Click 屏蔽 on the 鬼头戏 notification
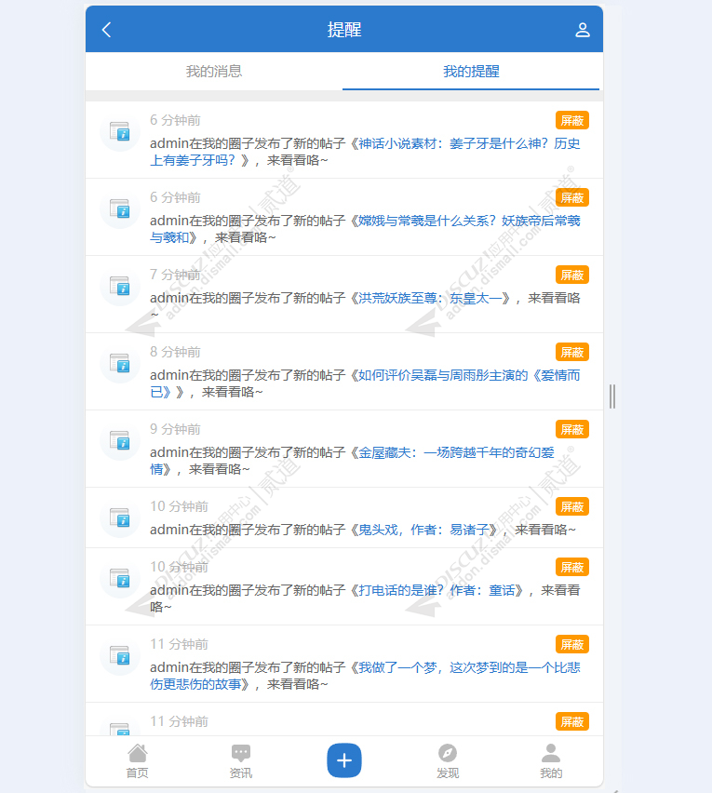Viewport: 712px width, 793px height. point(571,506)
